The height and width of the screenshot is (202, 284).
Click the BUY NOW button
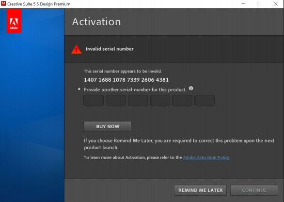pyautogui.click(x=108, y=127)
